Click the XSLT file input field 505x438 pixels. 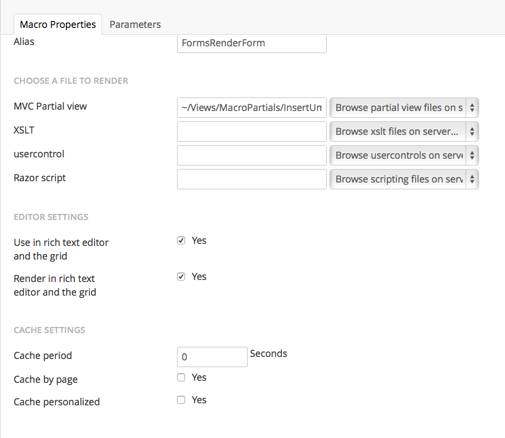(252, 131)
